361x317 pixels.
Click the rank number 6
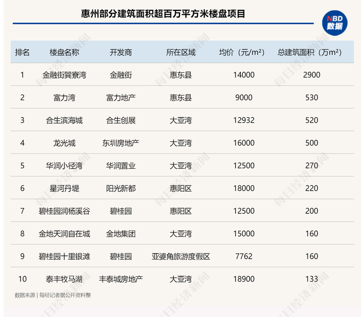[x=22, y=188]
